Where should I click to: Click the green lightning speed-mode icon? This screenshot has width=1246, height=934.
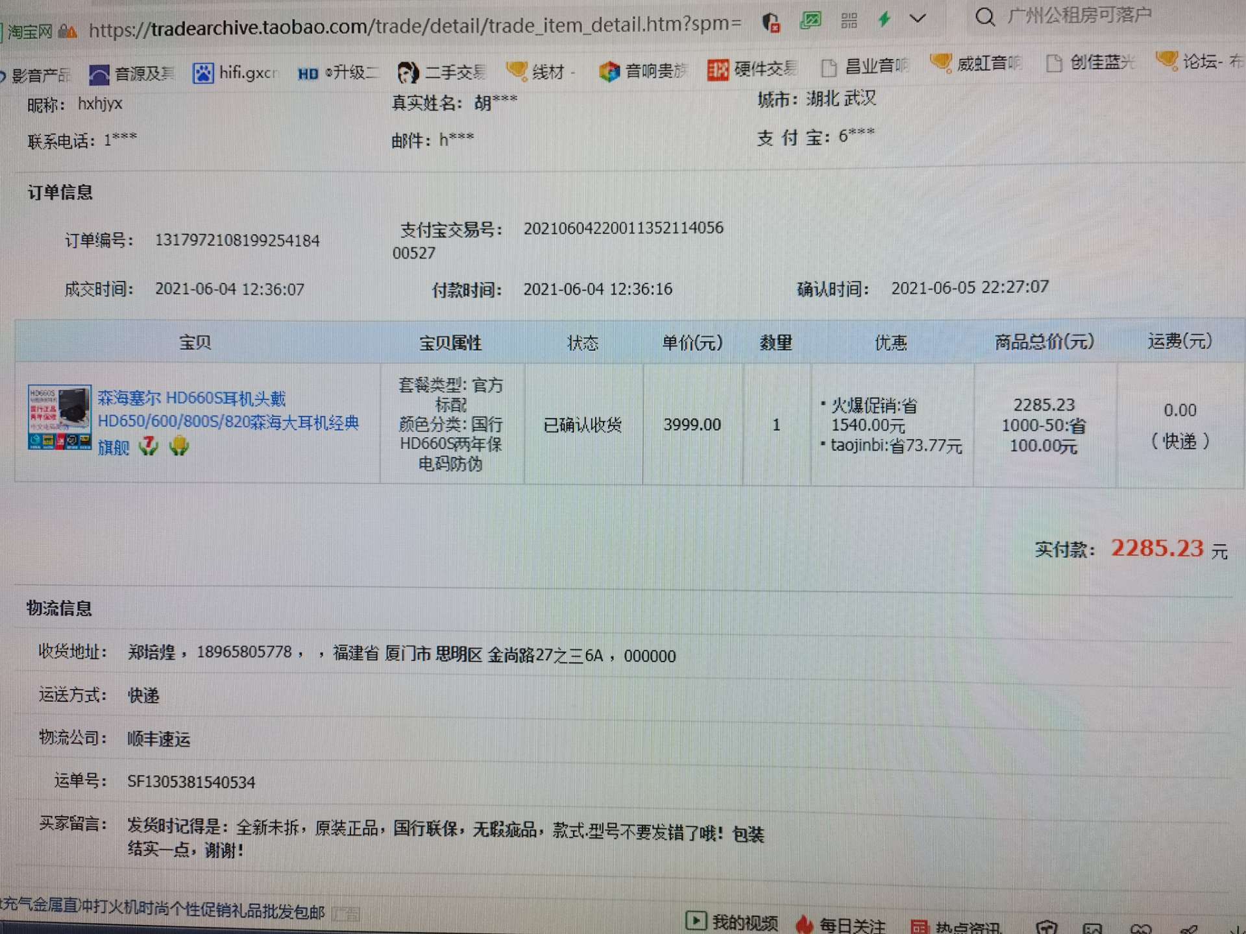coord(884,19)
